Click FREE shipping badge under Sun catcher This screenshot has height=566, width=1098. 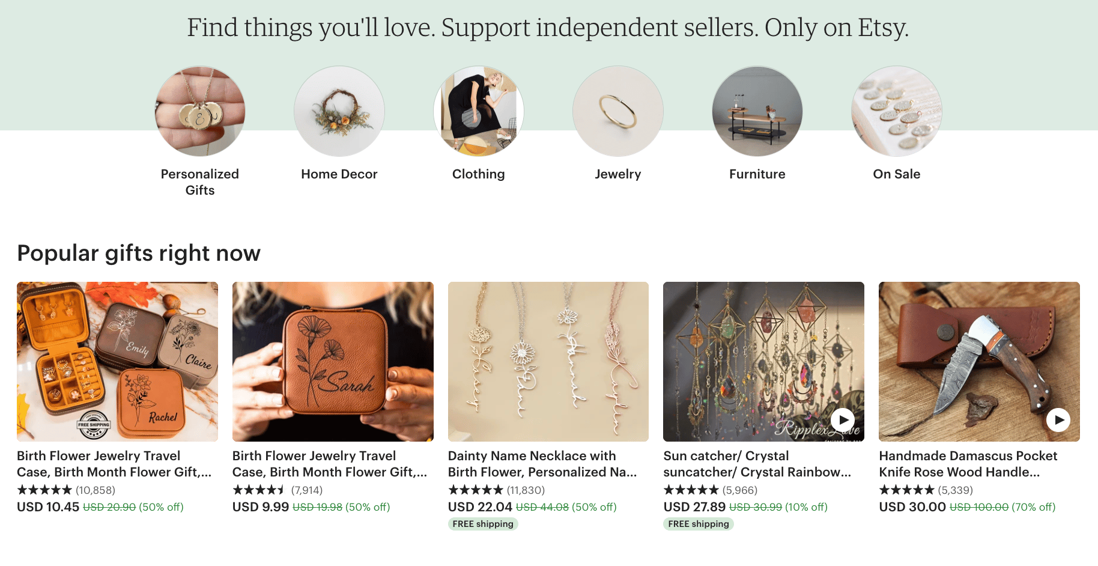(x=698, y=523)
